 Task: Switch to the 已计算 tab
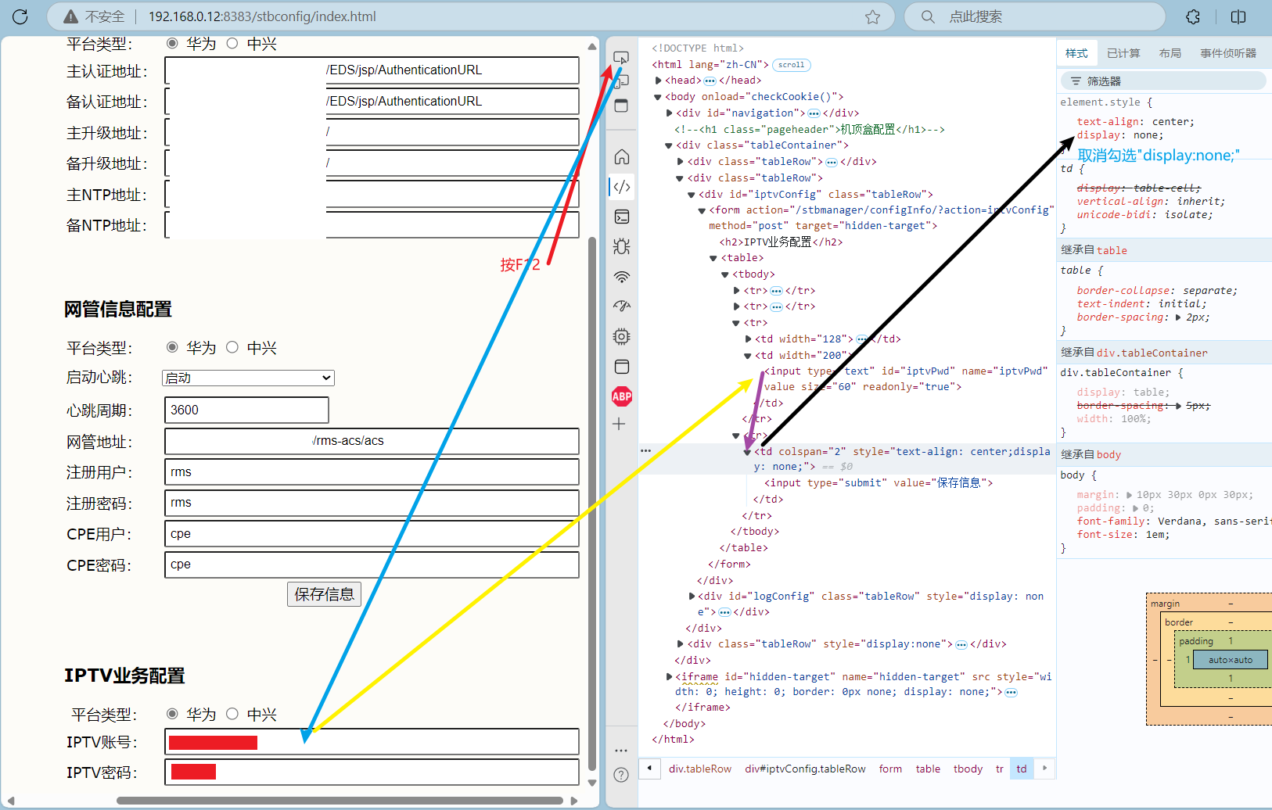[1123, 53]
